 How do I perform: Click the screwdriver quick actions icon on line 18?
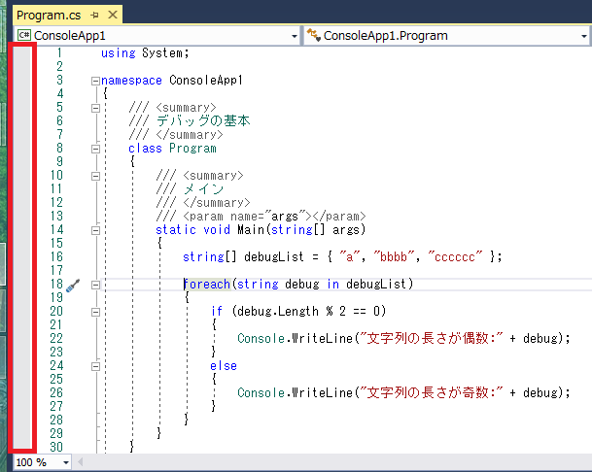[x=73, y=286]
